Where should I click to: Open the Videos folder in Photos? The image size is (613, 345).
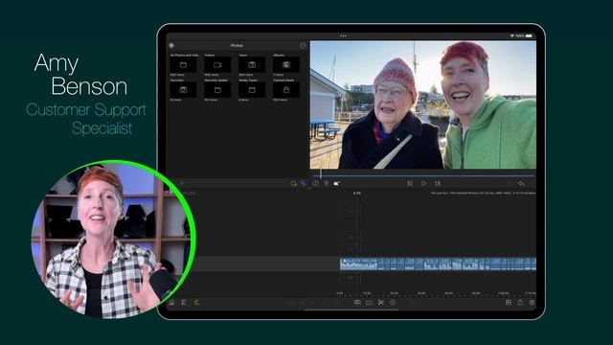(217, 65)
